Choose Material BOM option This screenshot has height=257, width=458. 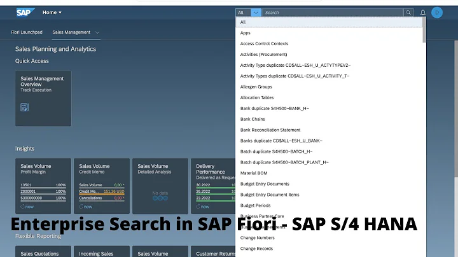click(329, 173)
